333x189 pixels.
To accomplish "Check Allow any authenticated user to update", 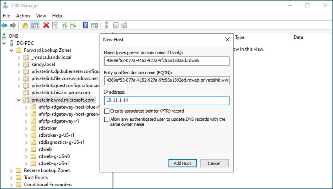I will tap(107, 119).
